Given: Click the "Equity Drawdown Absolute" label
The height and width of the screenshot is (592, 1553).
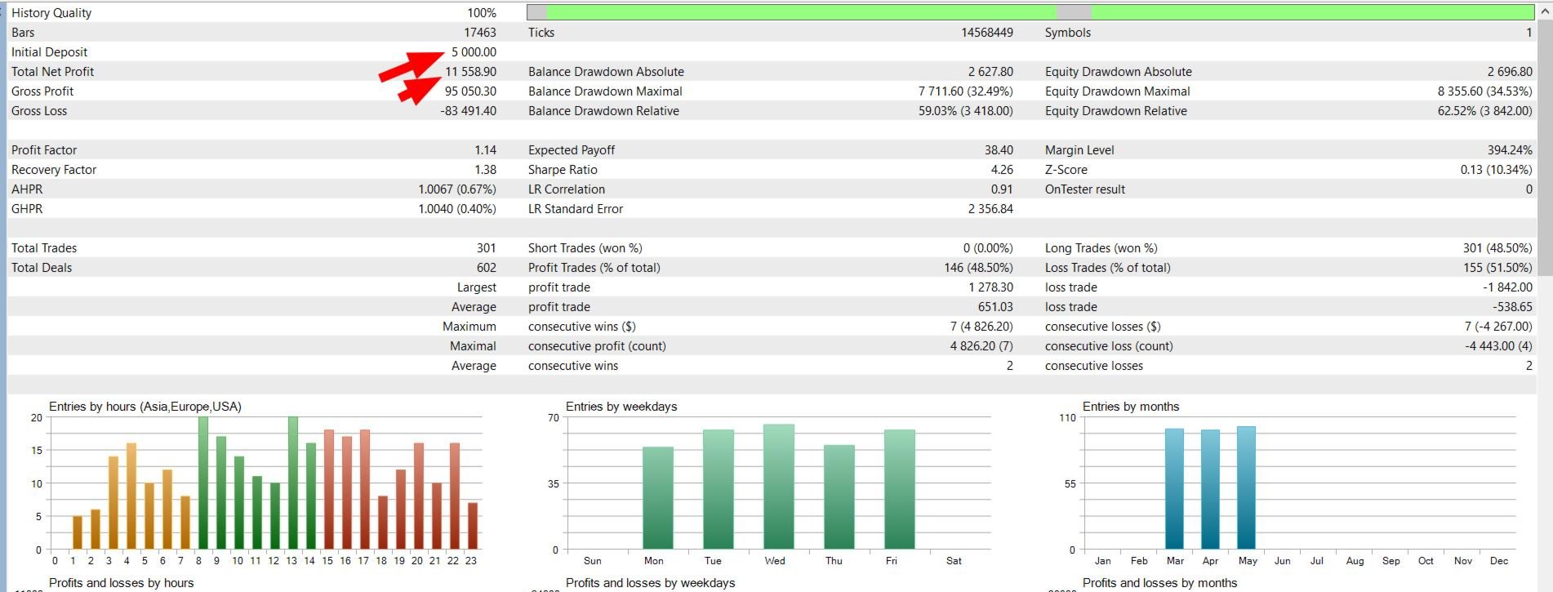Looking at the screenshot, I should click(1119, 72).
